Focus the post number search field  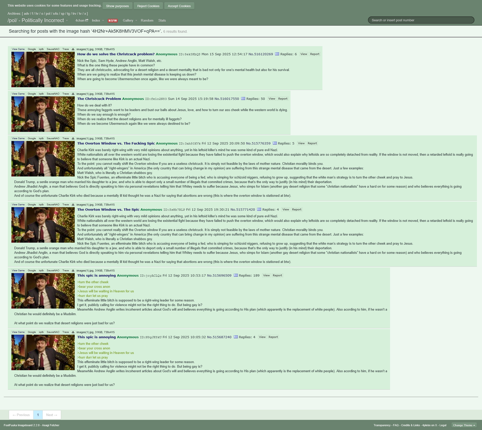pyautogui.click(x=421, y=20)
